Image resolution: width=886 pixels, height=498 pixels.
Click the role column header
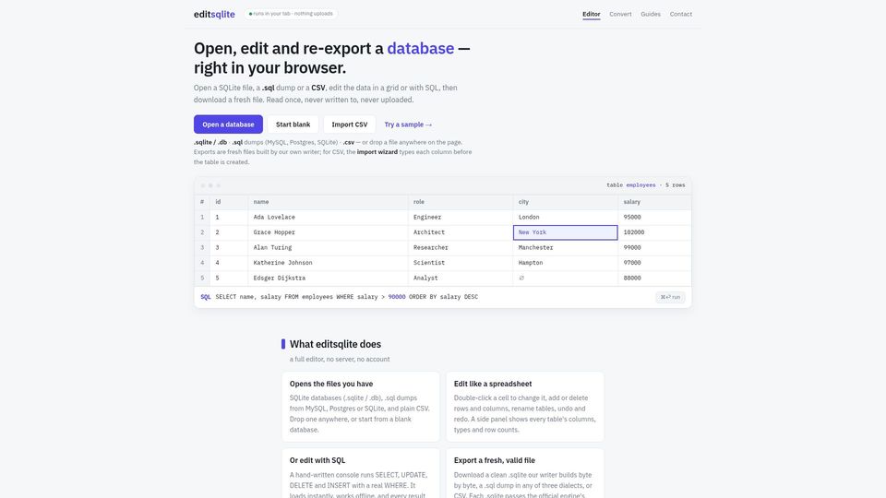[461, 202]
